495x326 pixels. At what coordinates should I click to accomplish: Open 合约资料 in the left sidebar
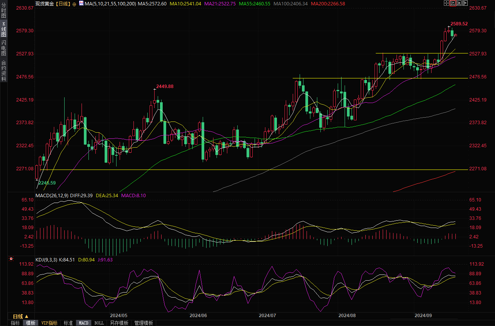pyautogui.click(x=3, y=71)
